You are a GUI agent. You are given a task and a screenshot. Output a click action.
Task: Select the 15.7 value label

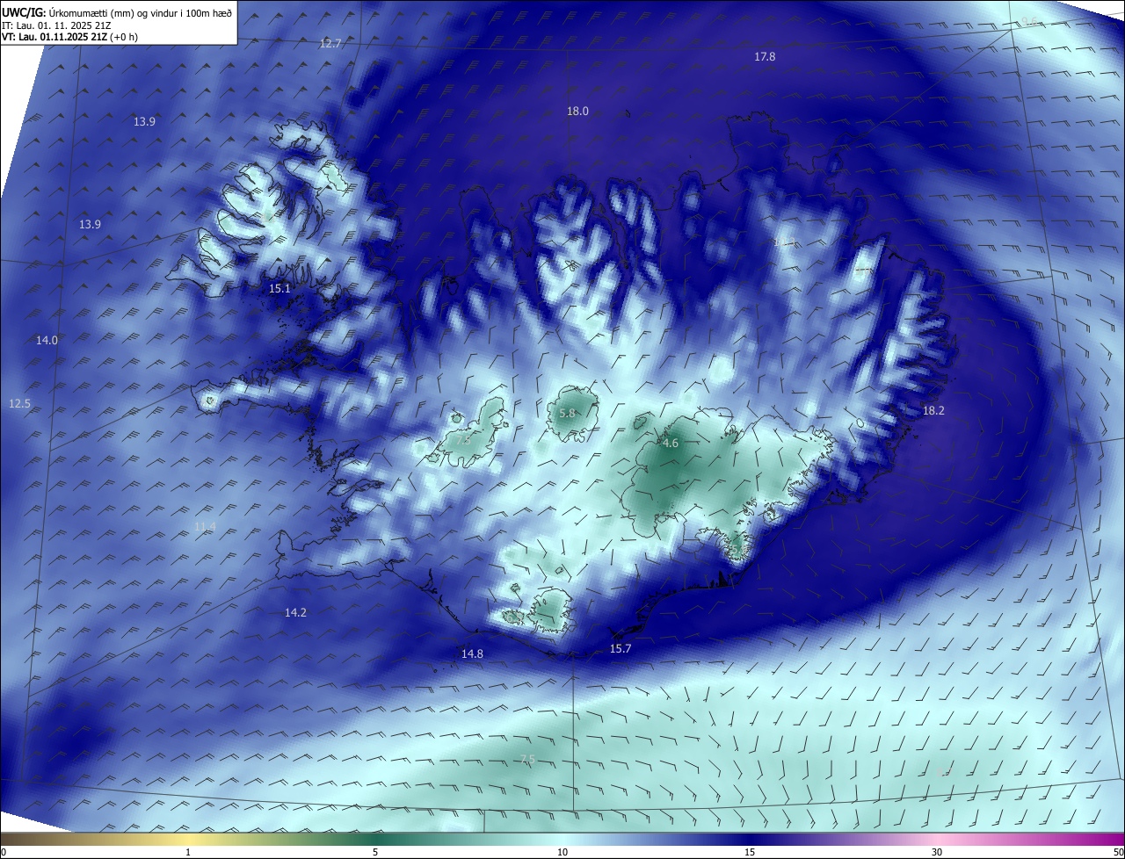(x=621, y=648)
